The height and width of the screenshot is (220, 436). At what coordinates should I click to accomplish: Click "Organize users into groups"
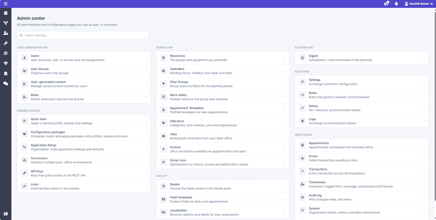click(50, 73)
